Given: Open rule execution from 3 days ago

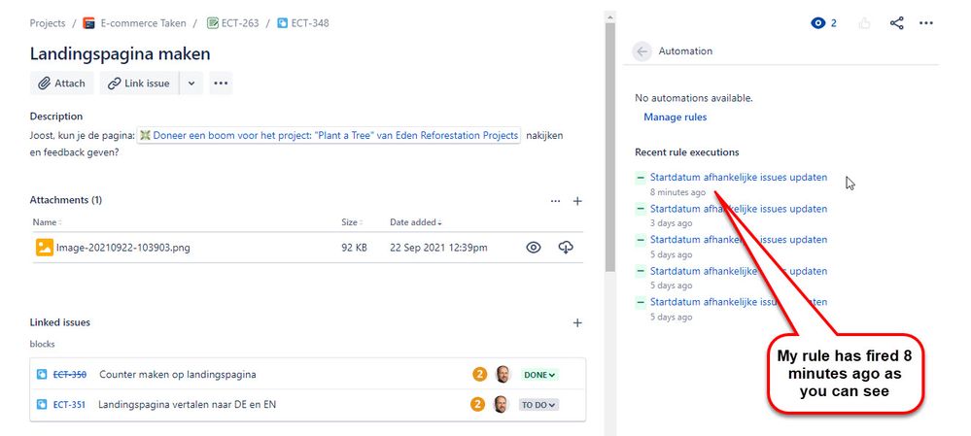Looking at the screenshot, I should 738,209.
